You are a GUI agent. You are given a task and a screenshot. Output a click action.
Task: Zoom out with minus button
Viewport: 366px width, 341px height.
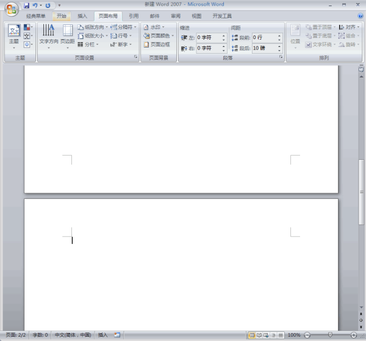[307, 336]
